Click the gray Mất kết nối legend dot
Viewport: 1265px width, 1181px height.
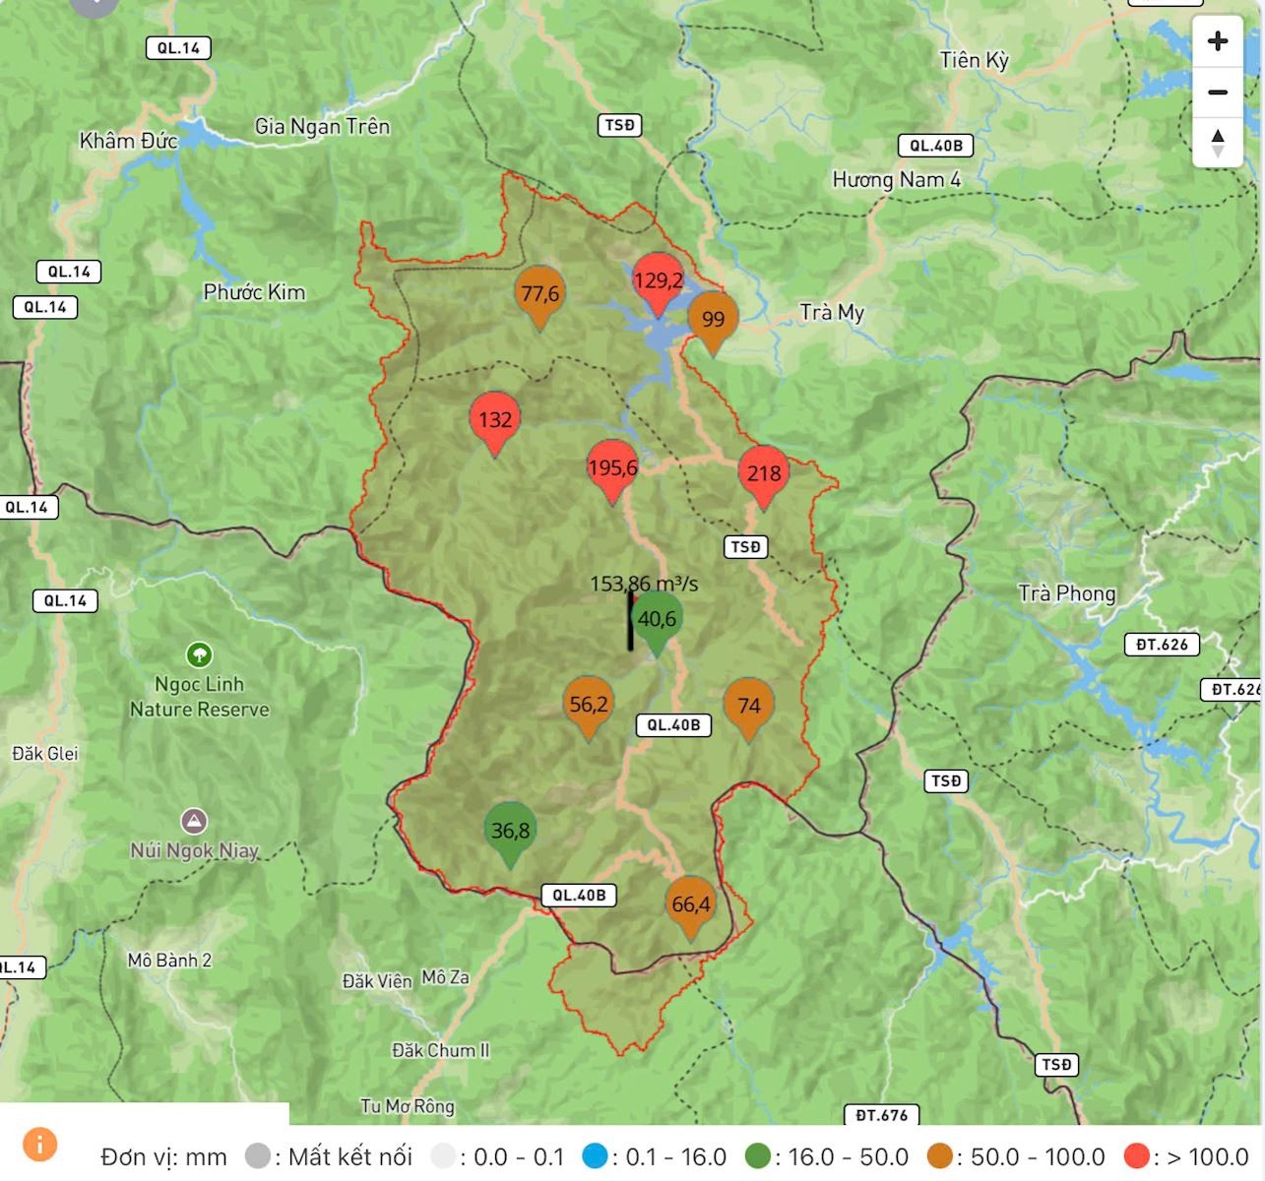(x=257, y=1155)
